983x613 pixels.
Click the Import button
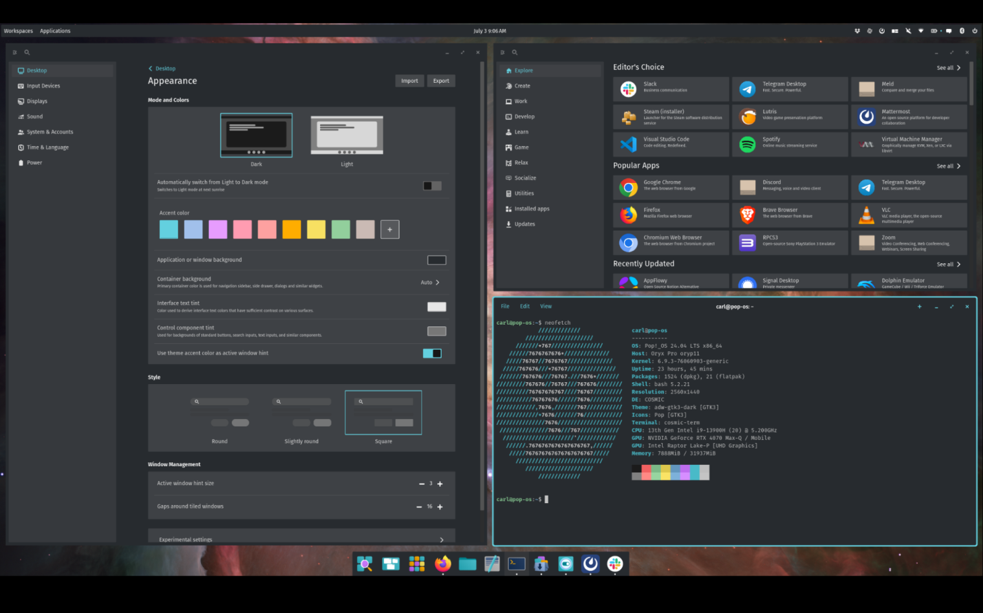tap(409, 81)
